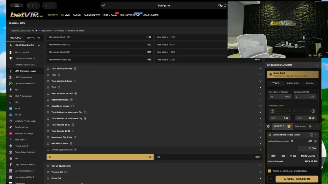Toggle Acepto los cambios de probabilidades checkbox

(x=270, y=171)
